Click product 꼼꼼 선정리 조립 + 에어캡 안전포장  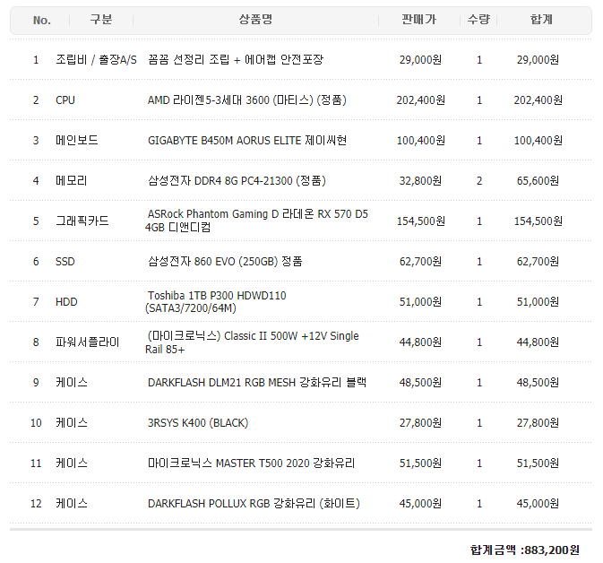tap(236, 60)
